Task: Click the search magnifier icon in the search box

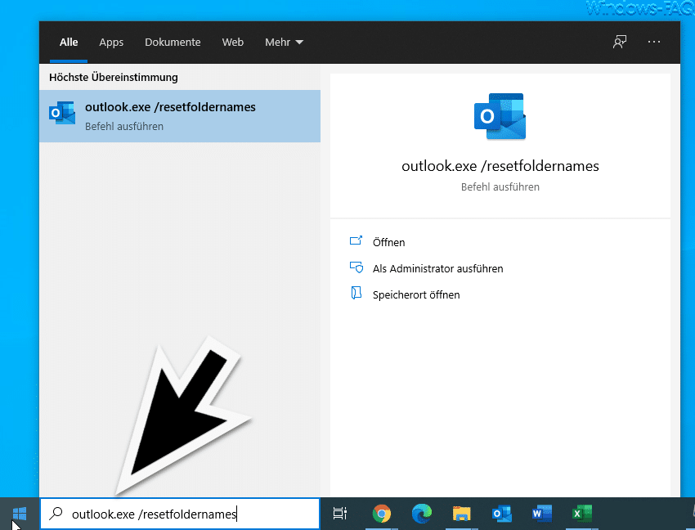Action: [x=56, y=513]
